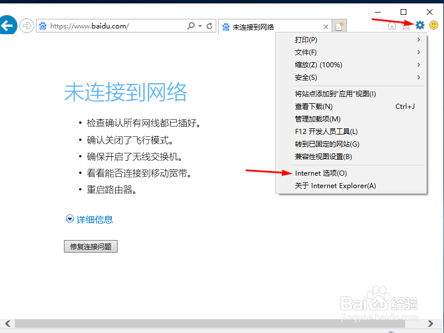Choose 转到已固定的网站(G)
The height and width of the screenshot is (333, 444).
351,144
